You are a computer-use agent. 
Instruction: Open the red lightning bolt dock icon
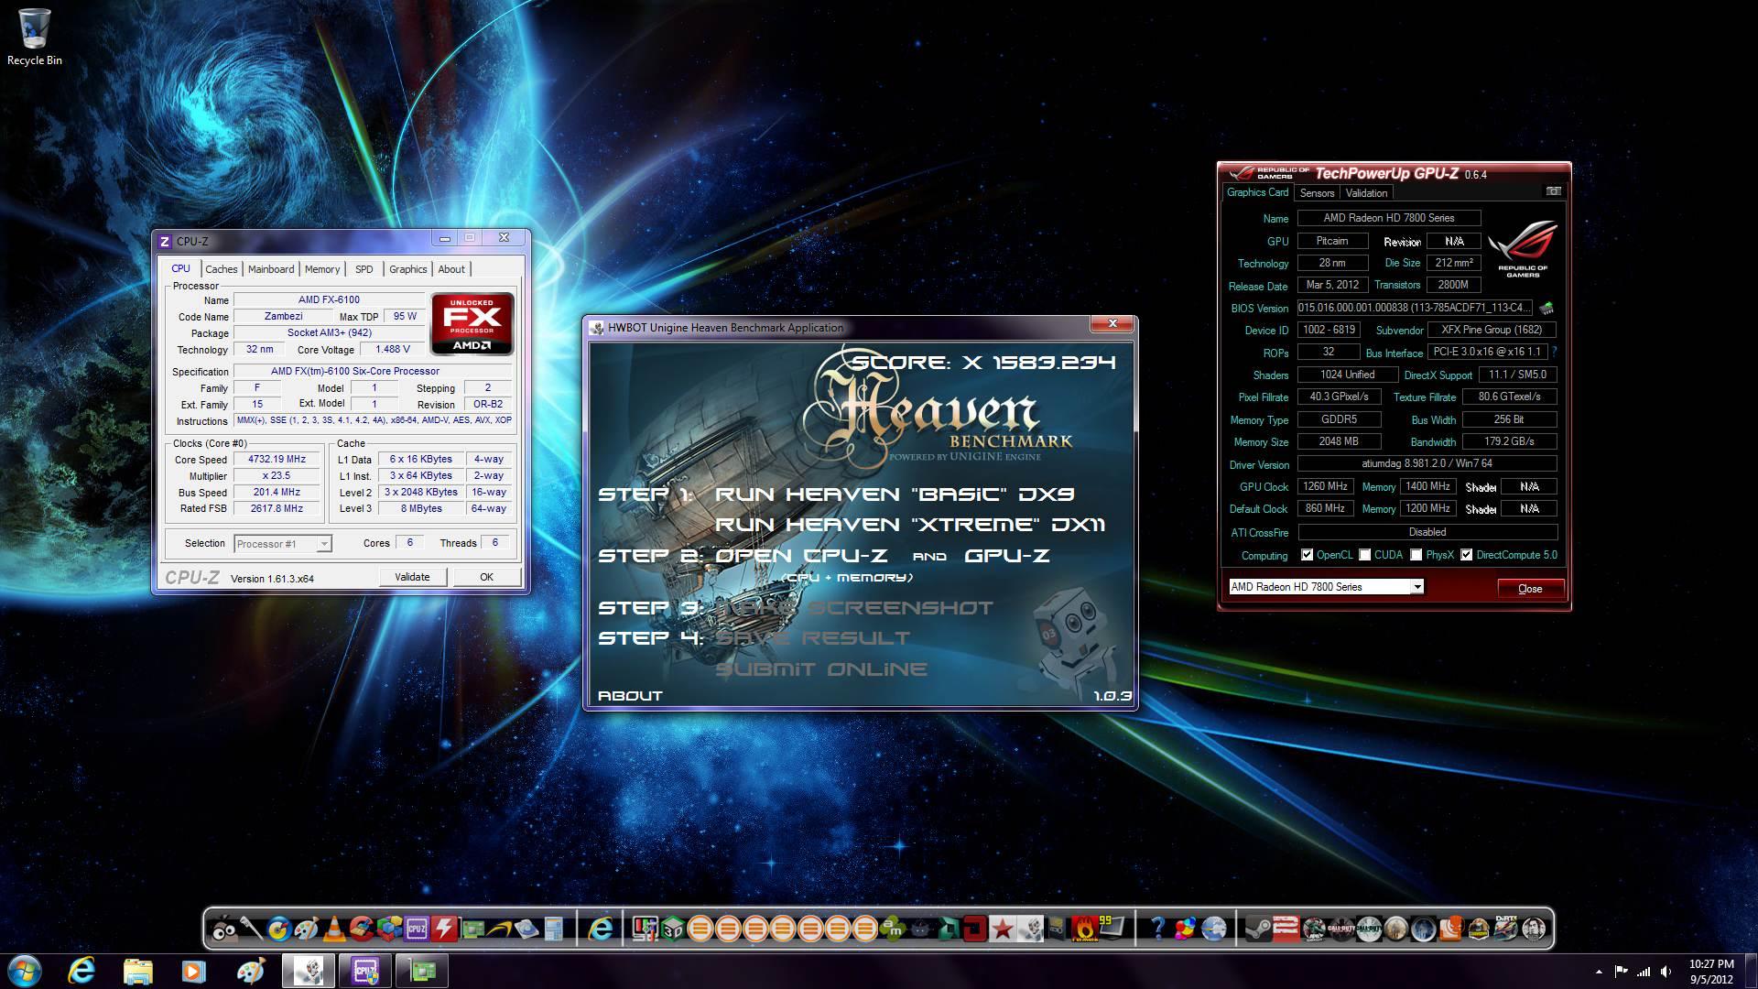pyautogui.click(x=444, y=929)
